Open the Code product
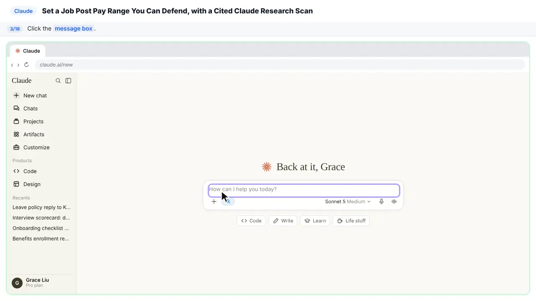Screen dimensions: 536x301 point(42,171)
